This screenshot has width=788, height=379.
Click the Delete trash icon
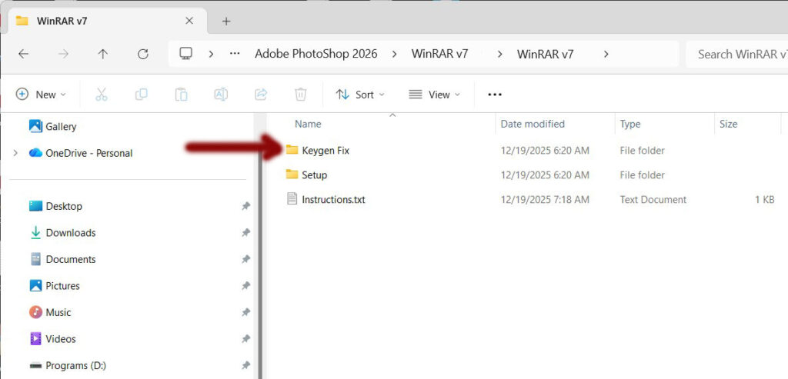(x=301, y=95)
